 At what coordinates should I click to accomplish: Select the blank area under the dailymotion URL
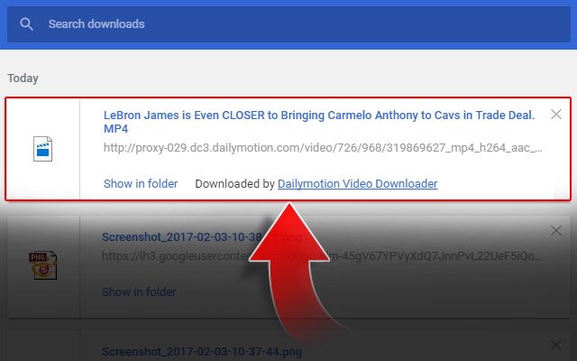323,165
